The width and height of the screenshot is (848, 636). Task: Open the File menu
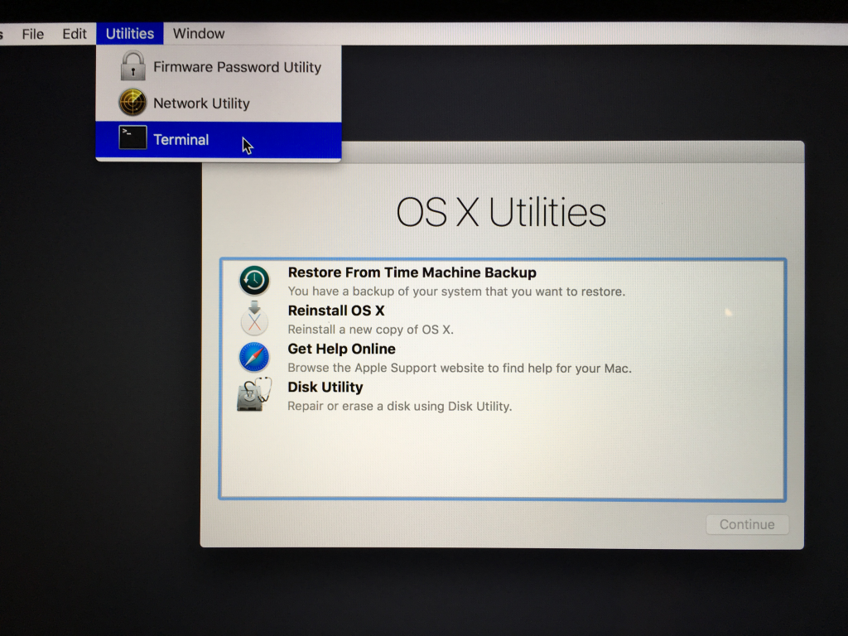[x=32, y=33]
